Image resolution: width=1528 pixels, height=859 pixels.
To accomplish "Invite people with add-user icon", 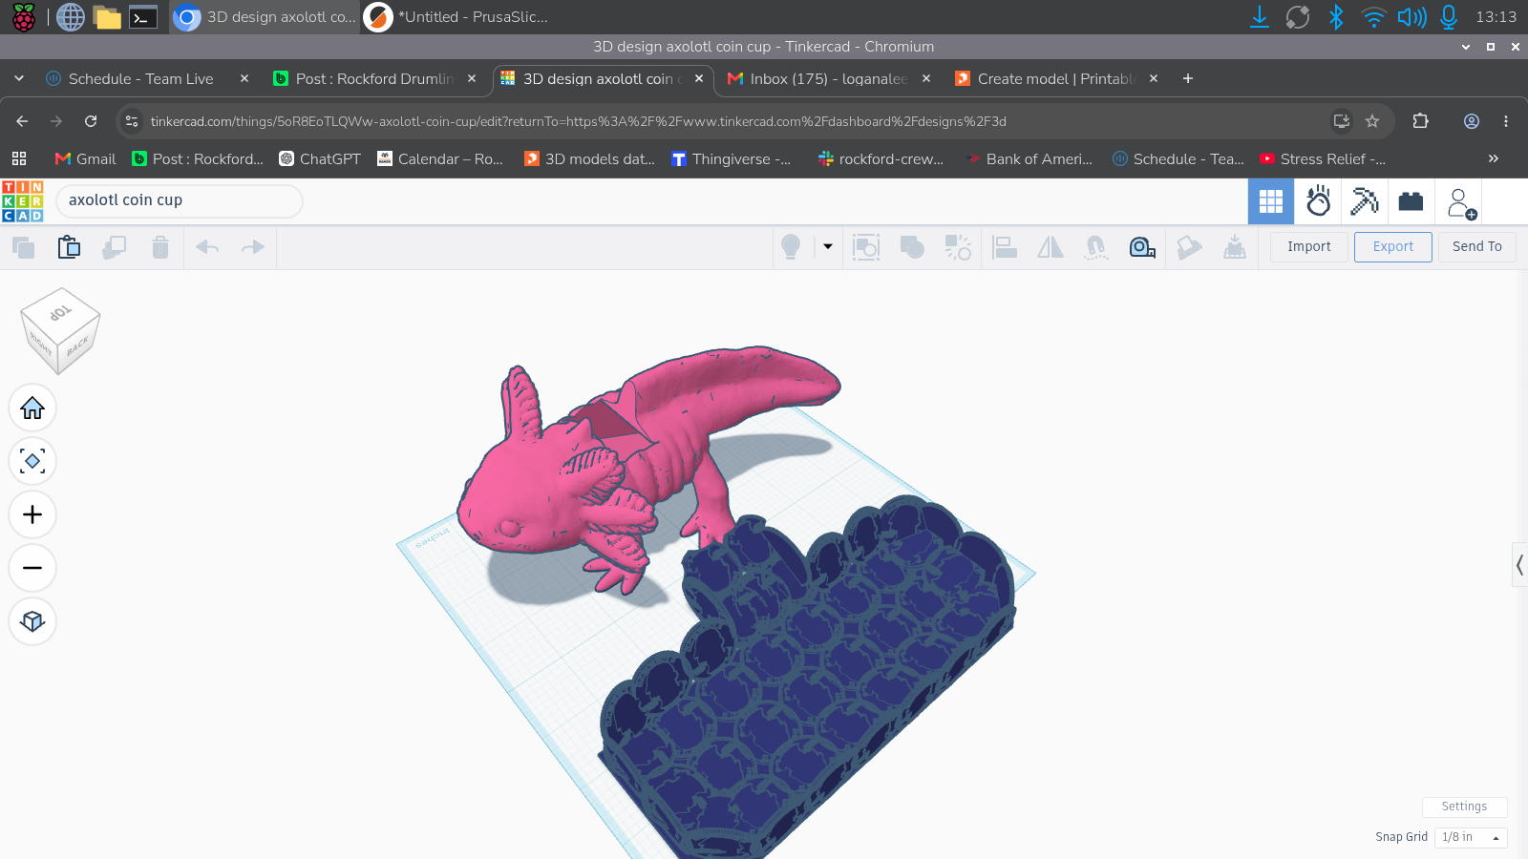I will tap(1461, 203).
